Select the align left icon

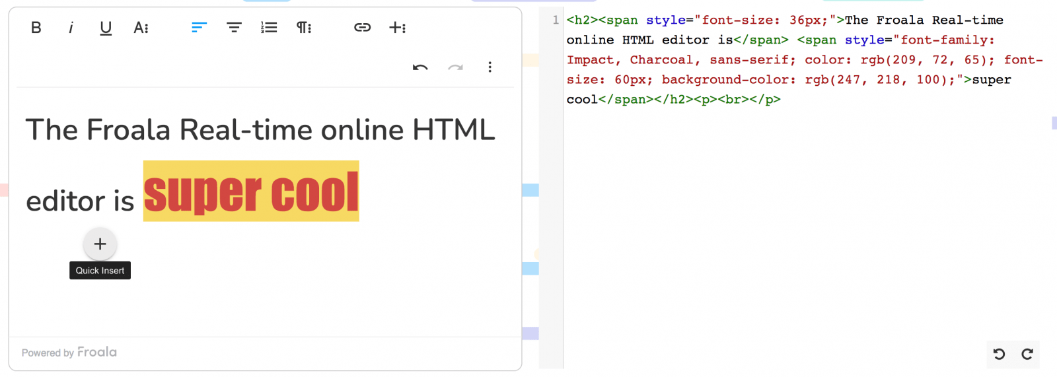(199, 28)
